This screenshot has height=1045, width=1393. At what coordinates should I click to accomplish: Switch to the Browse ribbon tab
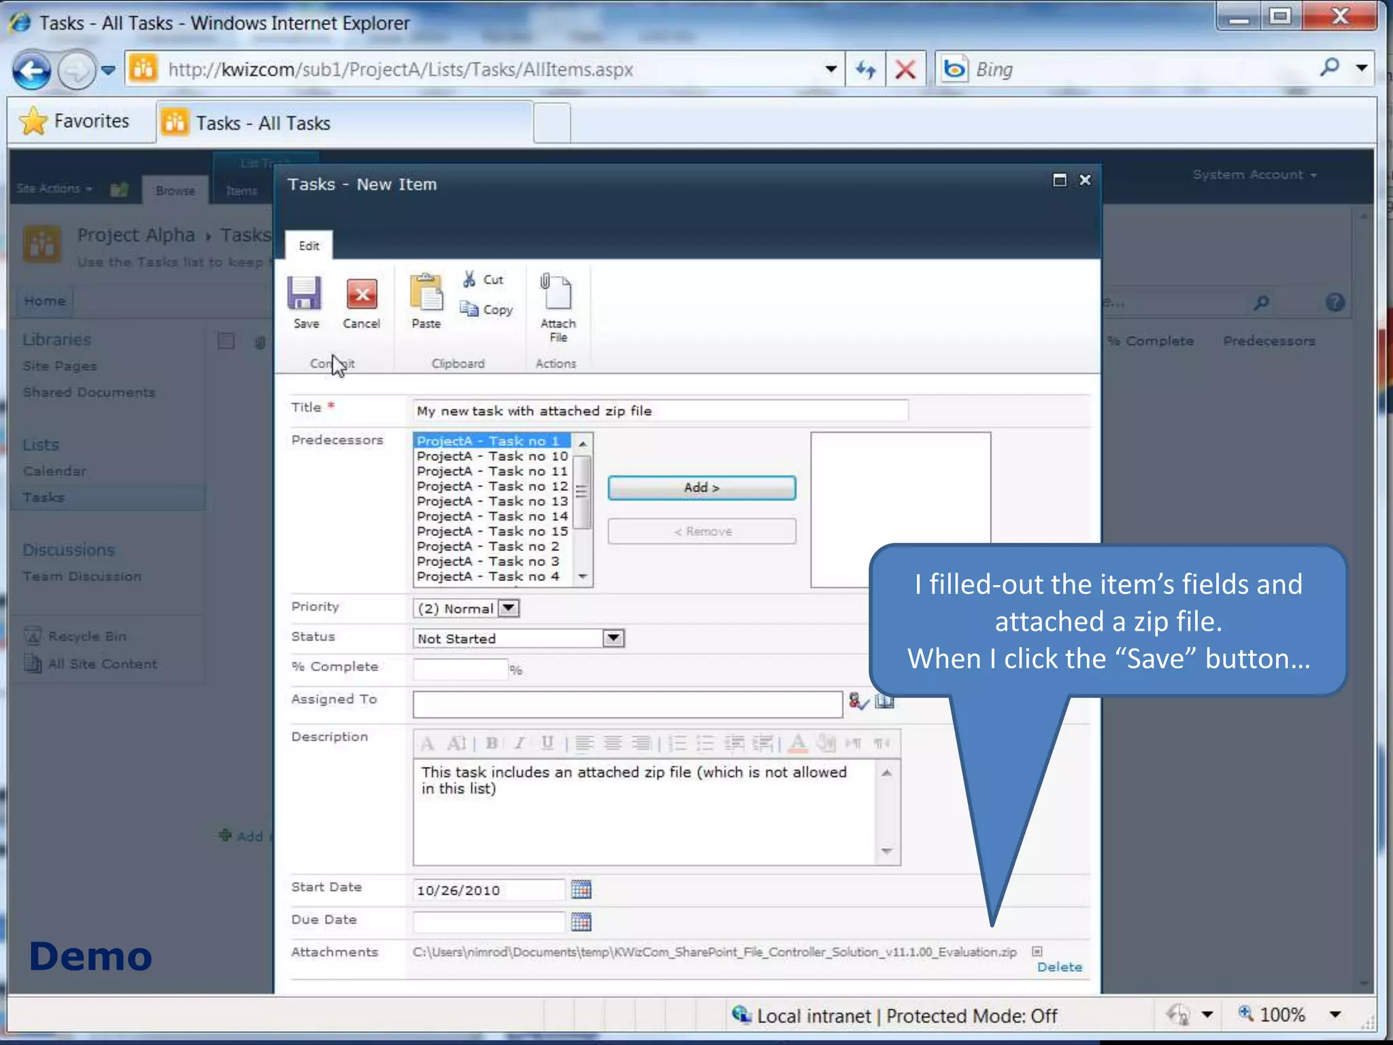[x=175, y=190]
